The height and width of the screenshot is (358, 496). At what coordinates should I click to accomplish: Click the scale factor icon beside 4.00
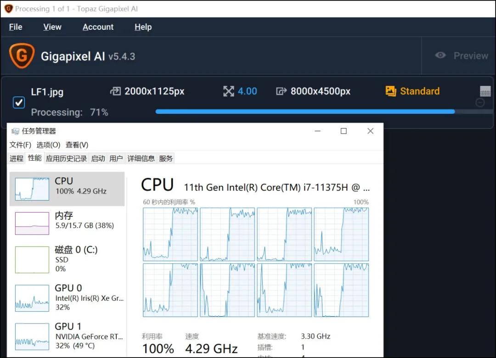coord(229,91)
